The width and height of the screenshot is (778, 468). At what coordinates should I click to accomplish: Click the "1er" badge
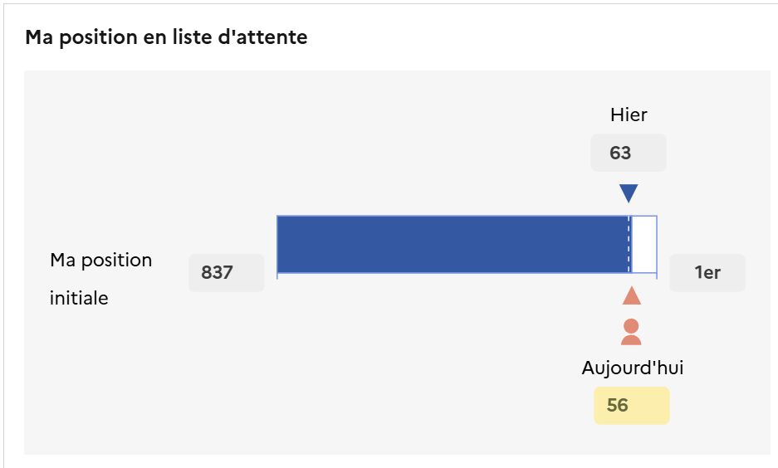point(707,272)
